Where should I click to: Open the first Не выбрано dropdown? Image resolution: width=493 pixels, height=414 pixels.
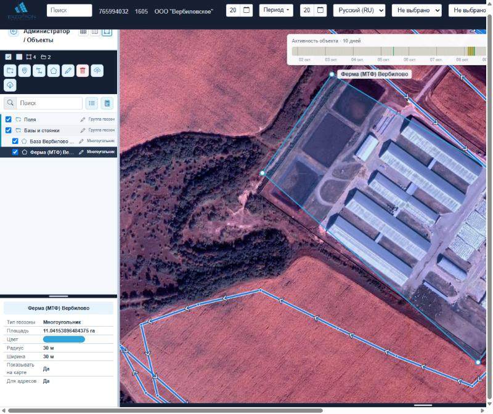[x=417, y=10]
